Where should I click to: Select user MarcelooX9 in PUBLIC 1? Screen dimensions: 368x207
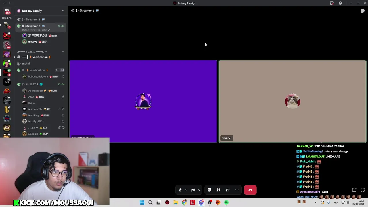[43, 109]
